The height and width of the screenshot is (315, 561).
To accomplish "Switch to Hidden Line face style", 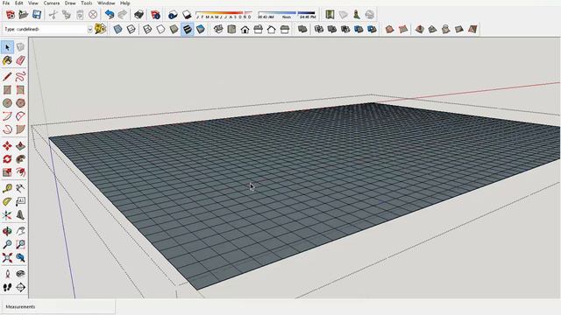I will click(160, 29).
